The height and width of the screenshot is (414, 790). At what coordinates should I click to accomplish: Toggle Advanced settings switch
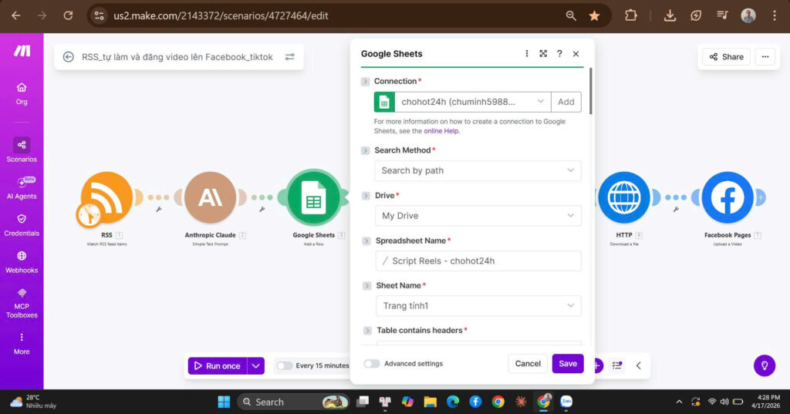click(x=372, y=364)
